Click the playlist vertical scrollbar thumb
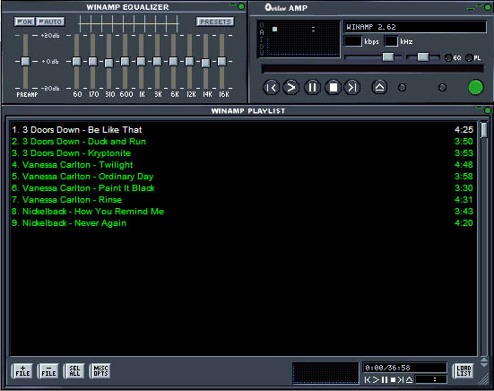494x391 pixels. pyautogui.click(x=484, y=130)
